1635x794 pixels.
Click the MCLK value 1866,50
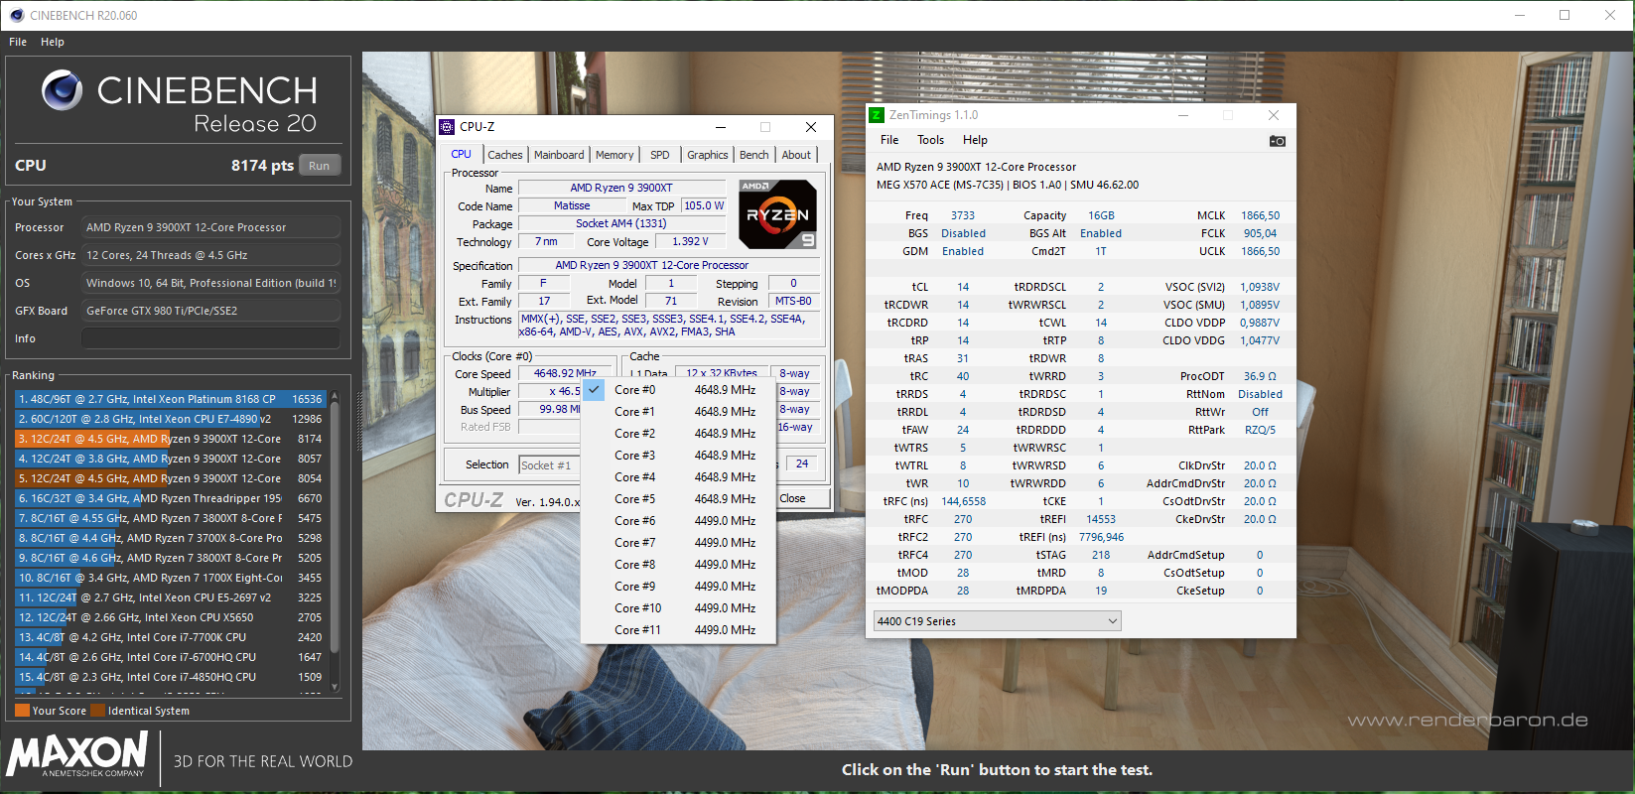tap(1260, 215)
